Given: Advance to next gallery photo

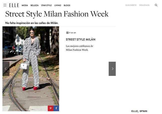Looking at the screenshot, I should click(x=112, y=69).
